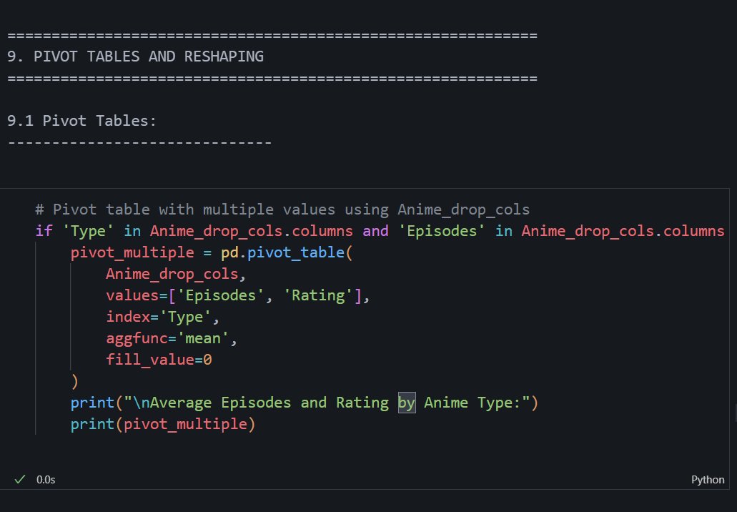
Task: Click the closing parenthesis of pivot_table call
Action: click(75, 381)
